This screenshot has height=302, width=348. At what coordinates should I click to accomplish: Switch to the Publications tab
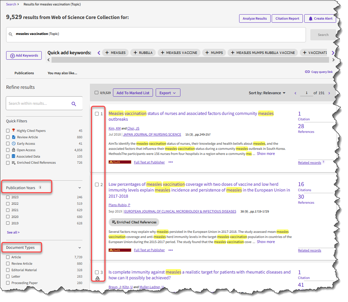24,73
